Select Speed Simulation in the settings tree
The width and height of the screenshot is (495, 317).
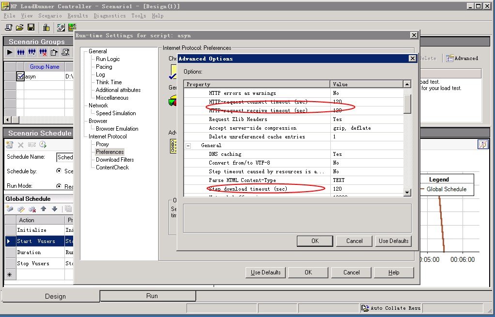pyautogui.click(x=116, y=113)
